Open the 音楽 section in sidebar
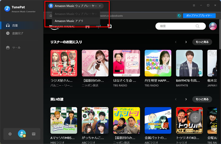Image resolution: width=221 pixels, height=144 pixels. 22,25
